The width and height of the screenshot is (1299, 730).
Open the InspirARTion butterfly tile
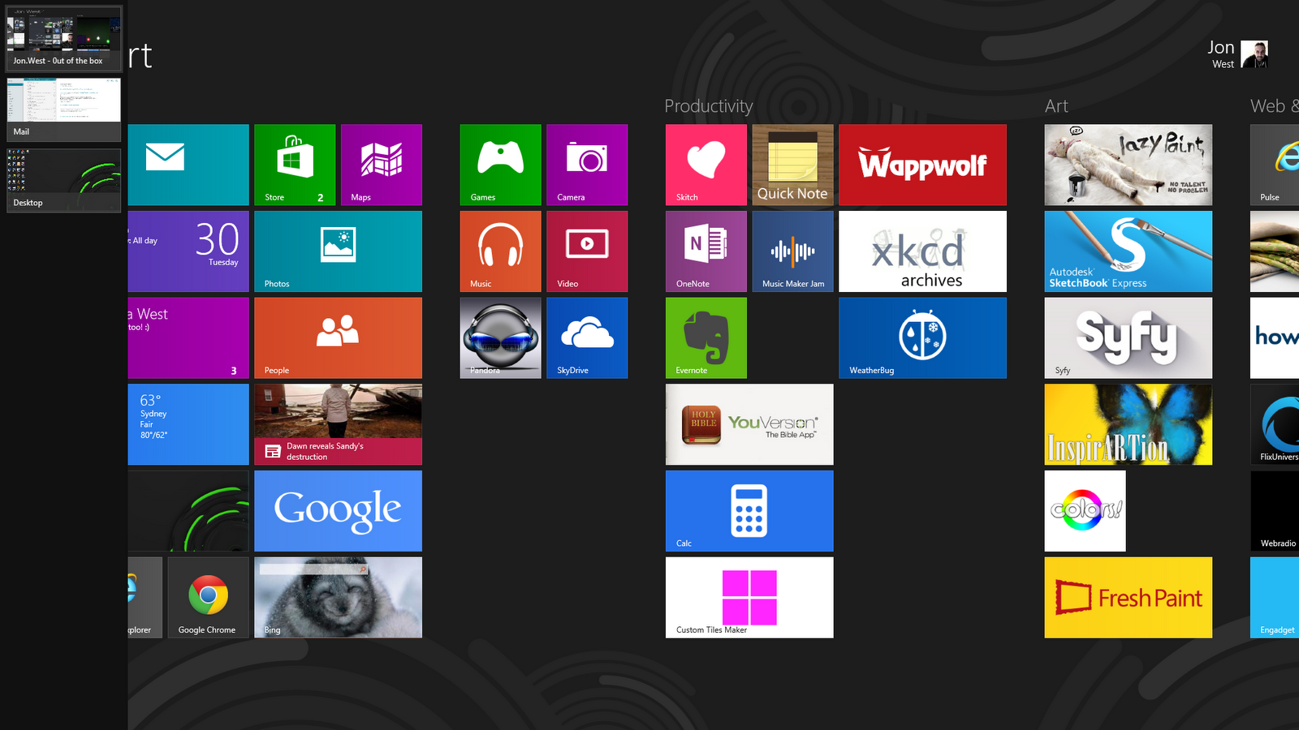[x=1129, y=424]
